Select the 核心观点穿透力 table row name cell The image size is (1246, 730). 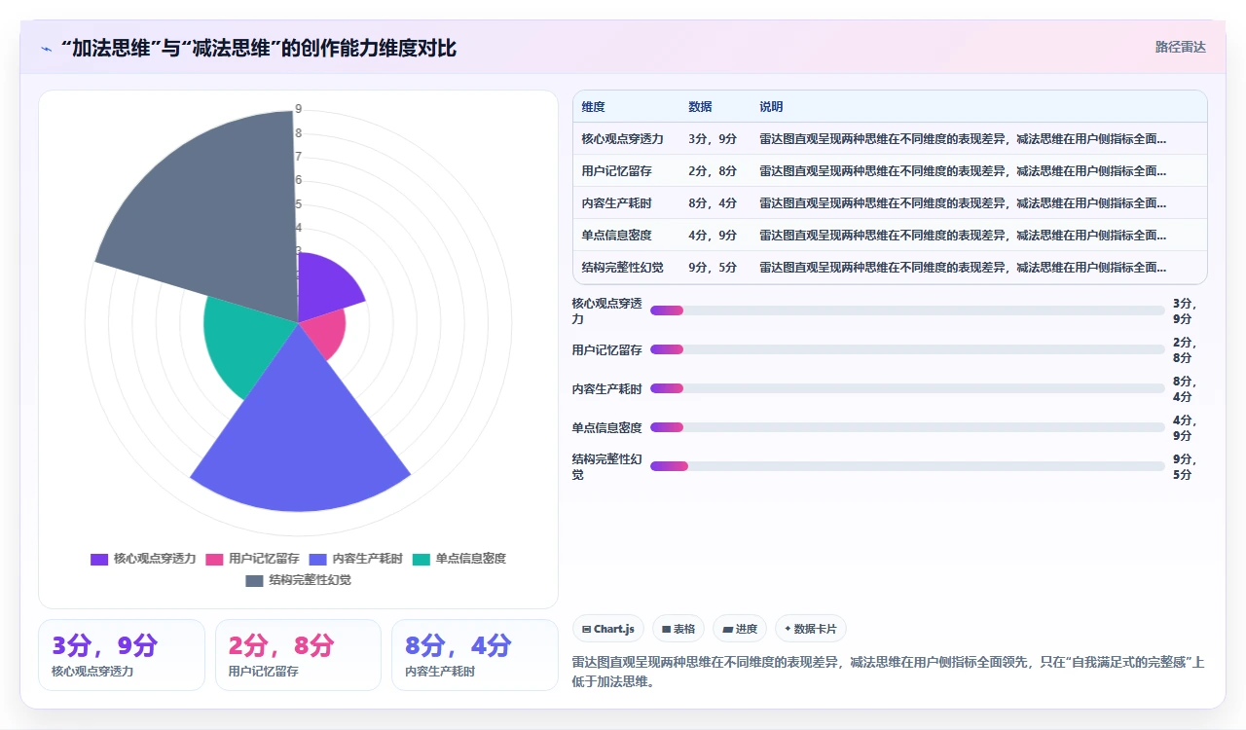(x=623, y=139)
